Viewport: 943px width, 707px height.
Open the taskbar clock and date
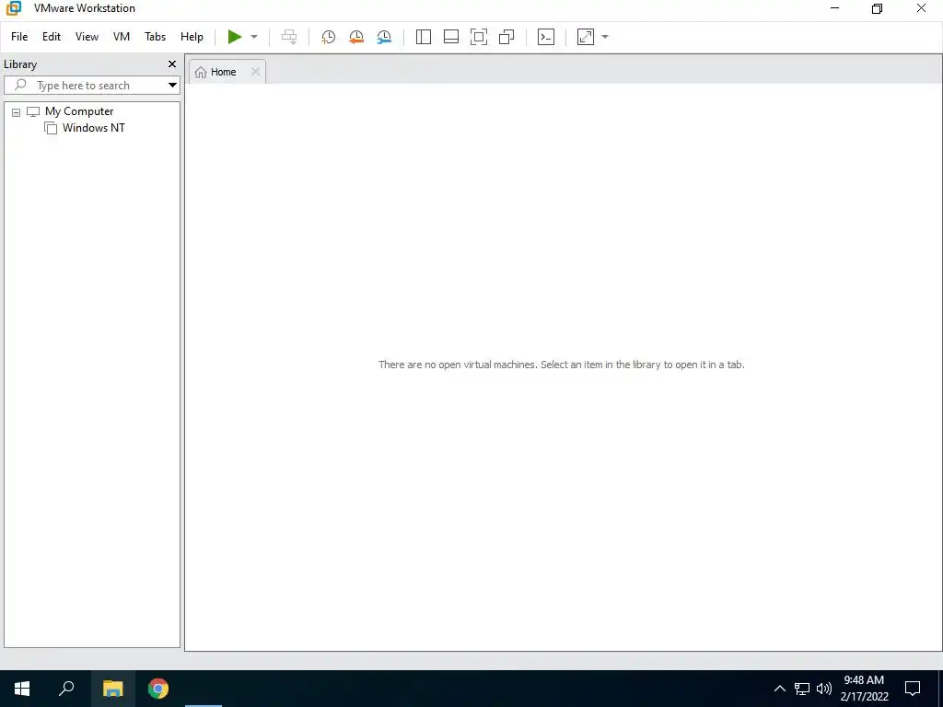pyautogui.click(x=864, y=689)
